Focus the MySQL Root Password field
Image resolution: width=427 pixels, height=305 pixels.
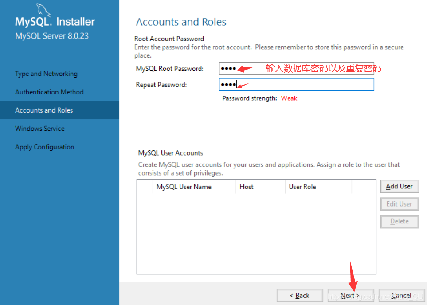click(297, 69)
